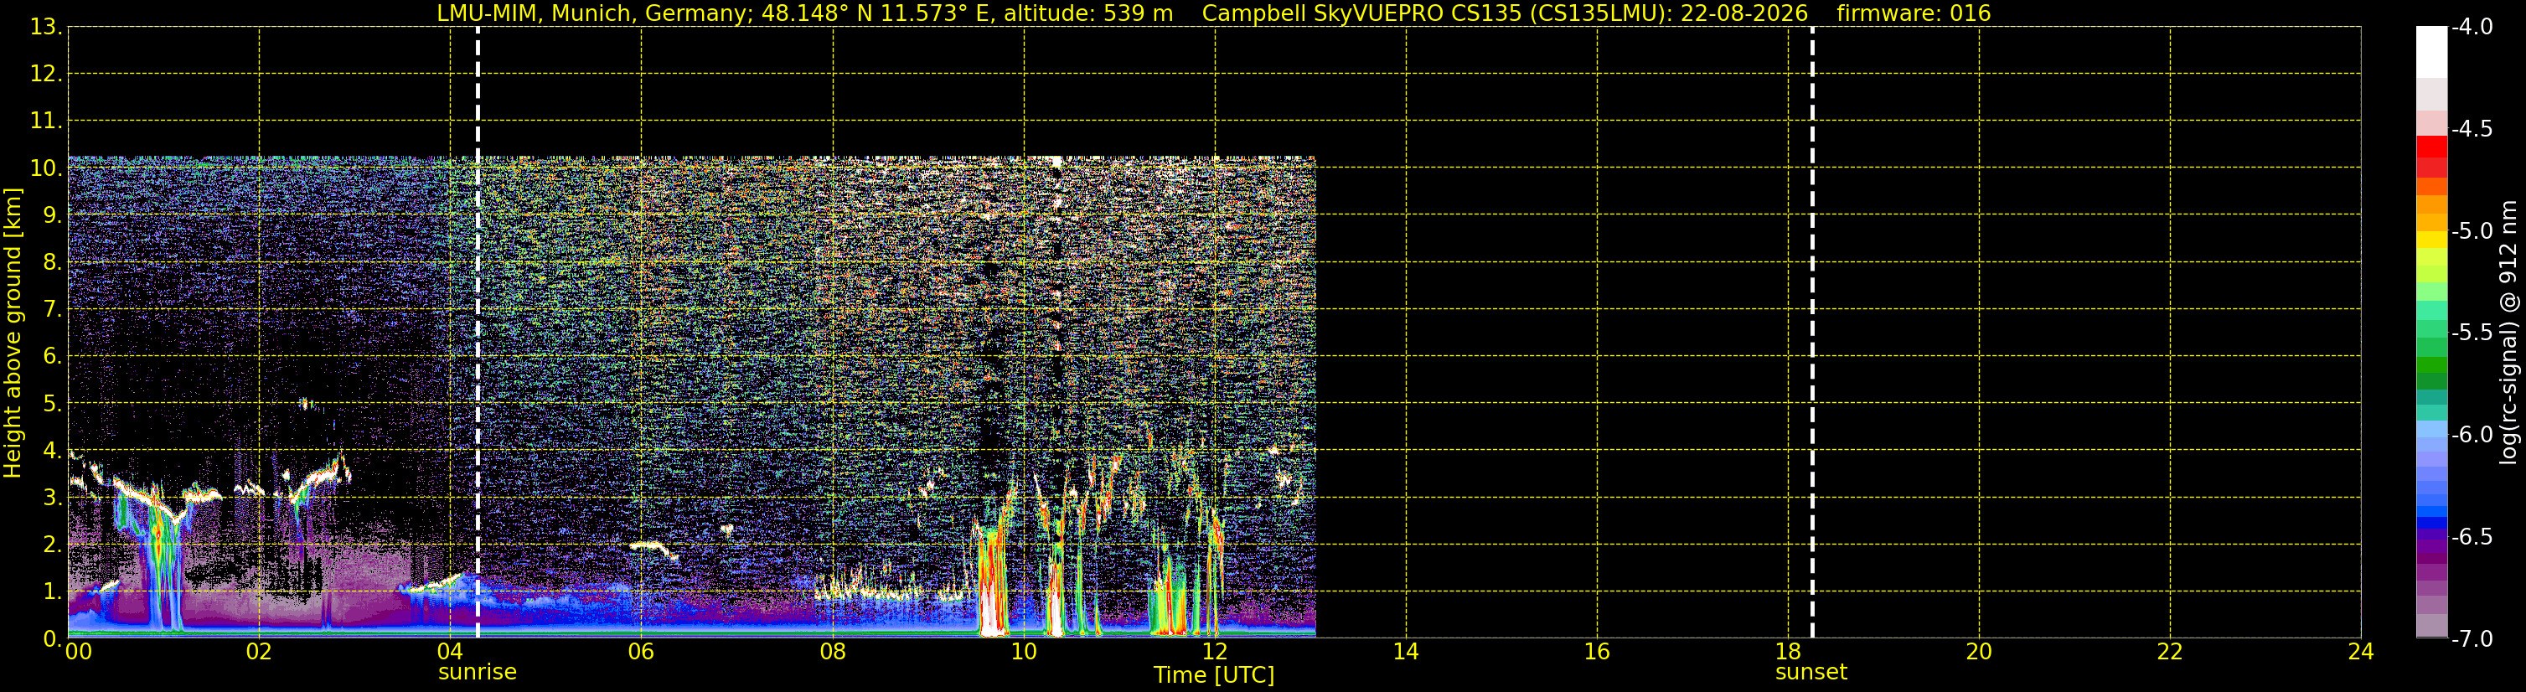
Task: Click the 'LMU-MIM, Munich, Germany' title text
Action: (595, 13)
